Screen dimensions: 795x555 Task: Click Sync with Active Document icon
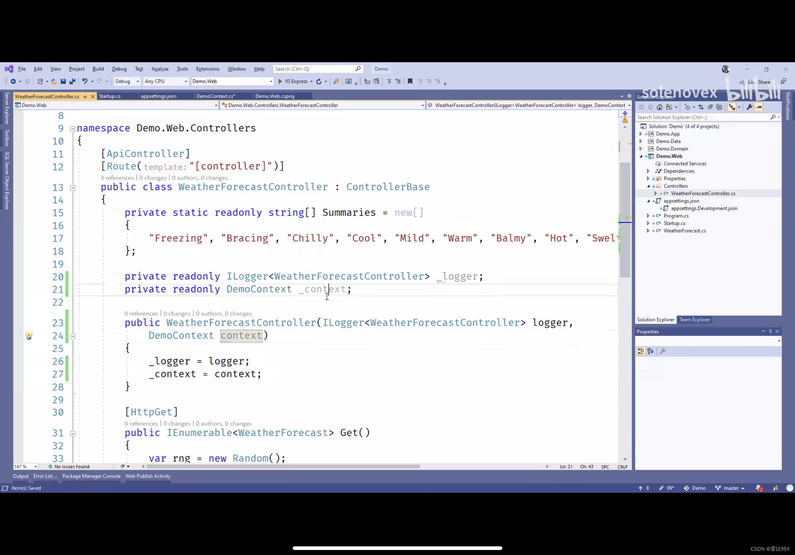click(x=701, y=107)
